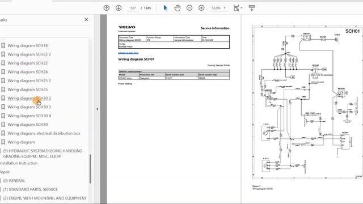
Task: Open the plain Wiring diagram bookmark
Action: pyautogui.click(x=21, y=142)
